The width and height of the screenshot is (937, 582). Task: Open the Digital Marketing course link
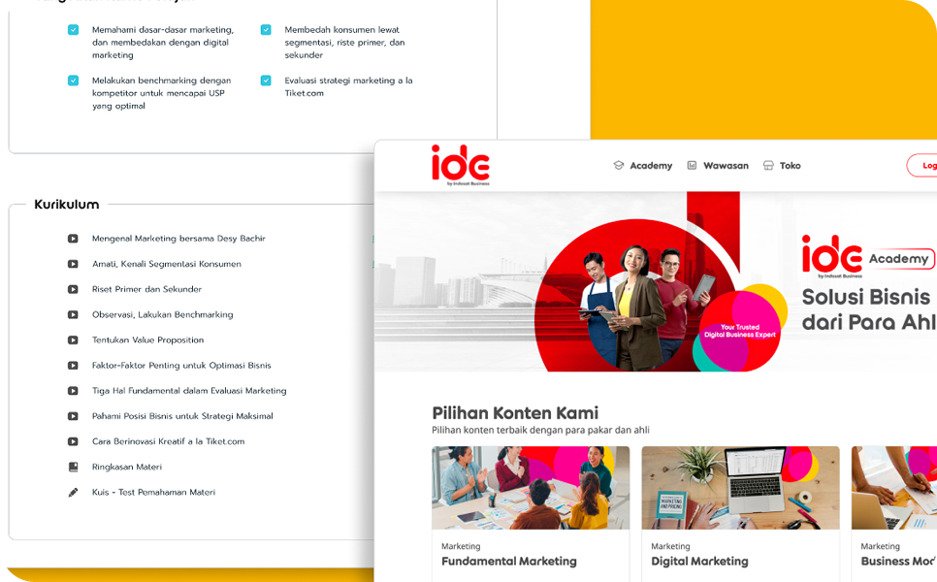pyautogui.click(x=700, y=562)
